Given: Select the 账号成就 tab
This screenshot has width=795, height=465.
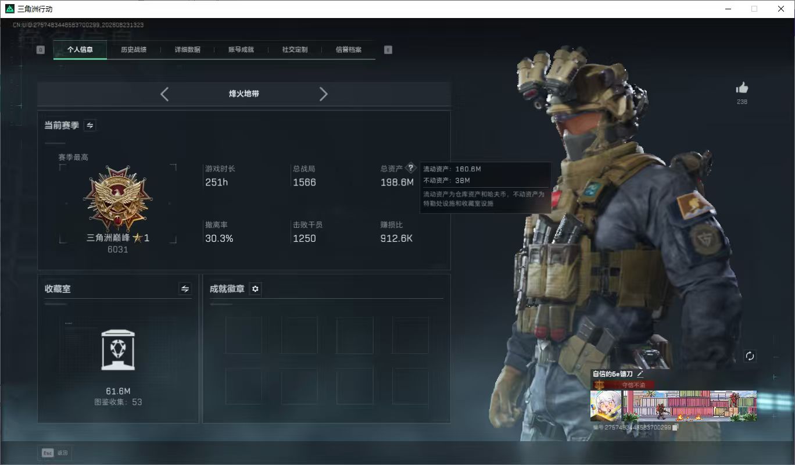Looking at the screenshot, I should pos(241,49).
